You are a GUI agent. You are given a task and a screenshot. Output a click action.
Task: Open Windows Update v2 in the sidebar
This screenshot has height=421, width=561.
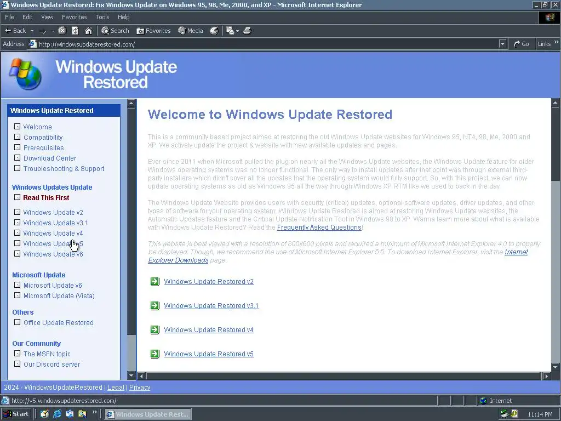coord(53,212)
